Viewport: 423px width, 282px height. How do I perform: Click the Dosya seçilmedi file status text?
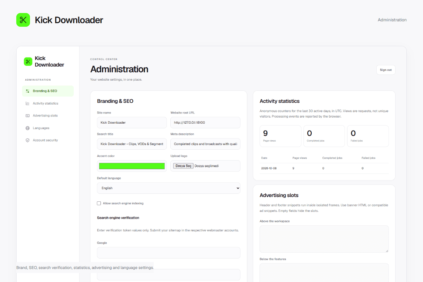(206, 166)
